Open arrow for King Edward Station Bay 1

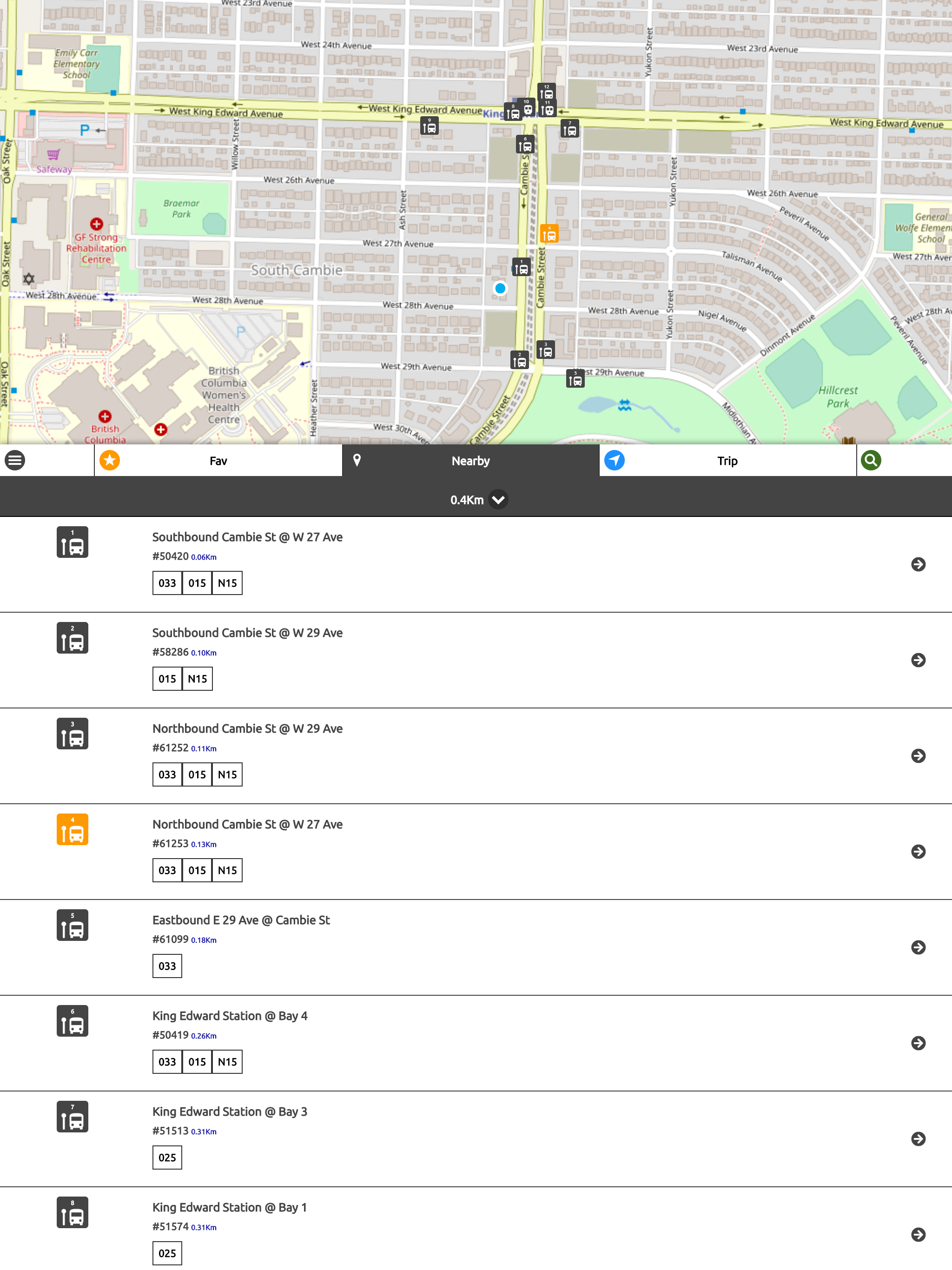918,1235
